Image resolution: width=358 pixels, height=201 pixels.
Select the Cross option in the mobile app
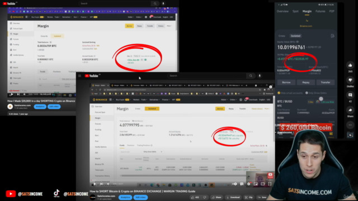[x=282, y=36]
